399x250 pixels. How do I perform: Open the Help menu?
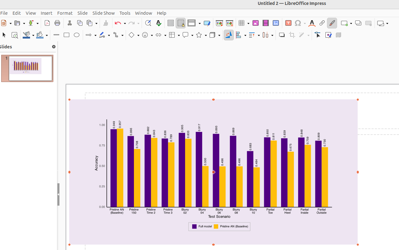(161, 13)
